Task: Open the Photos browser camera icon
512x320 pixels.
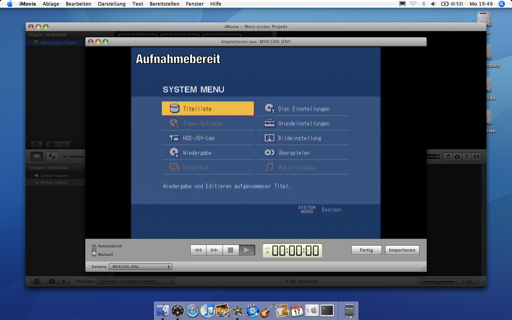Action: coord(457,156)
